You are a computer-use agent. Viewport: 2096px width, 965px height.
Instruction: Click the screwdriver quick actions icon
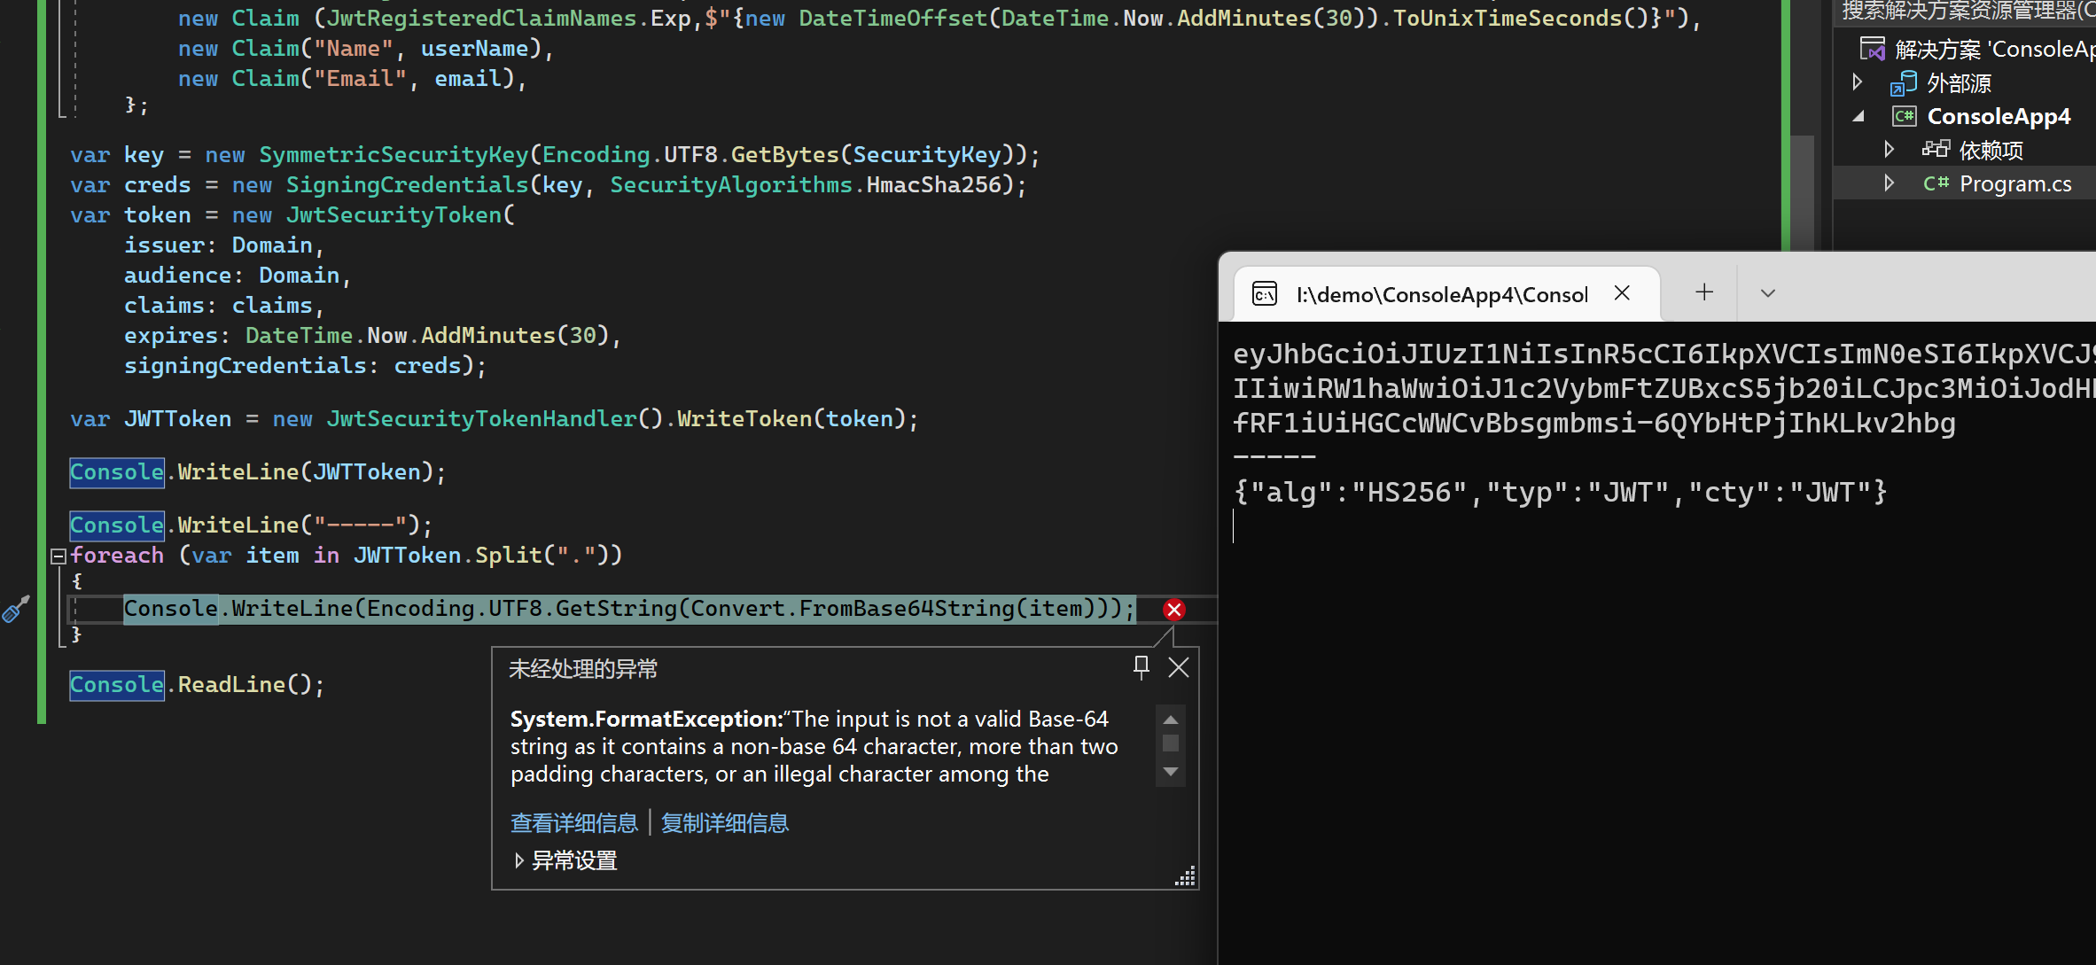[x=16, y=610]
